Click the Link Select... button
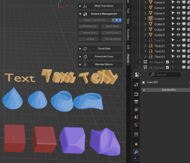The width and height of the screenshot is (190, 163). (112, 33)
